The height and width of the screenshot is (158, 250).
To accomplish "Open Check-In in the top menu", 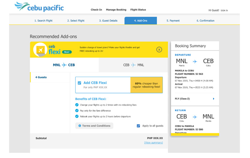I will coord(96,10).
